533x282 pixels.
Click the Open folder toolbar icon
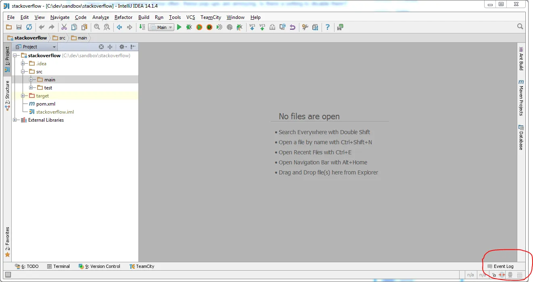[x=9, y=27]
